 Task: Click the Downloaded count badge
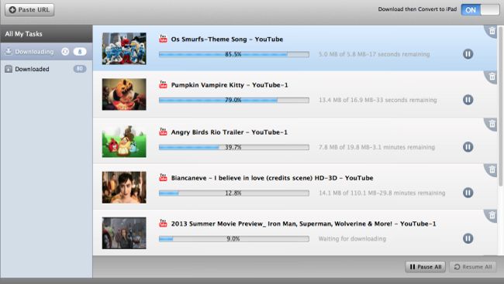point(80,69)
